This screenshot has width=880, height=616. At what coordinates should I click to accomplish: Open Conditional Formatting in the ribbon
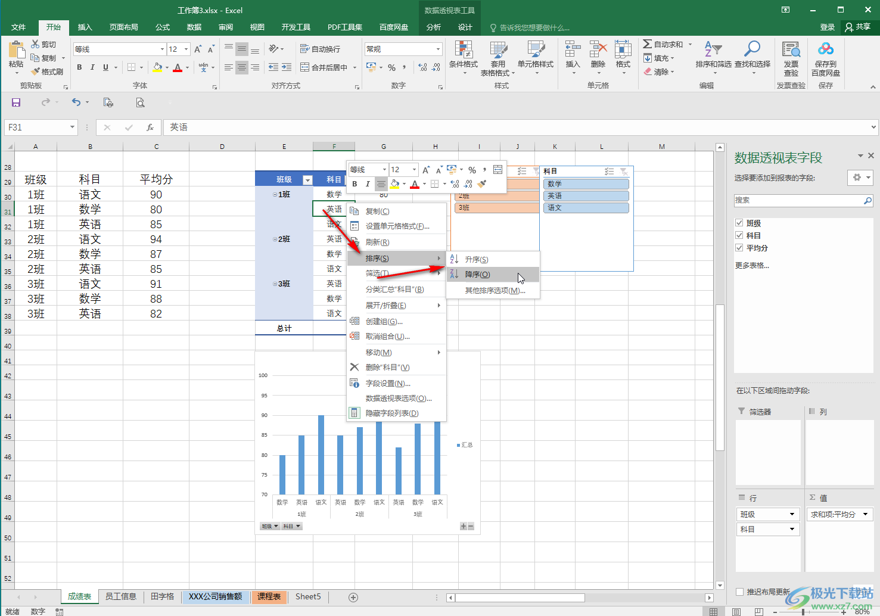(x=463, y=54)
